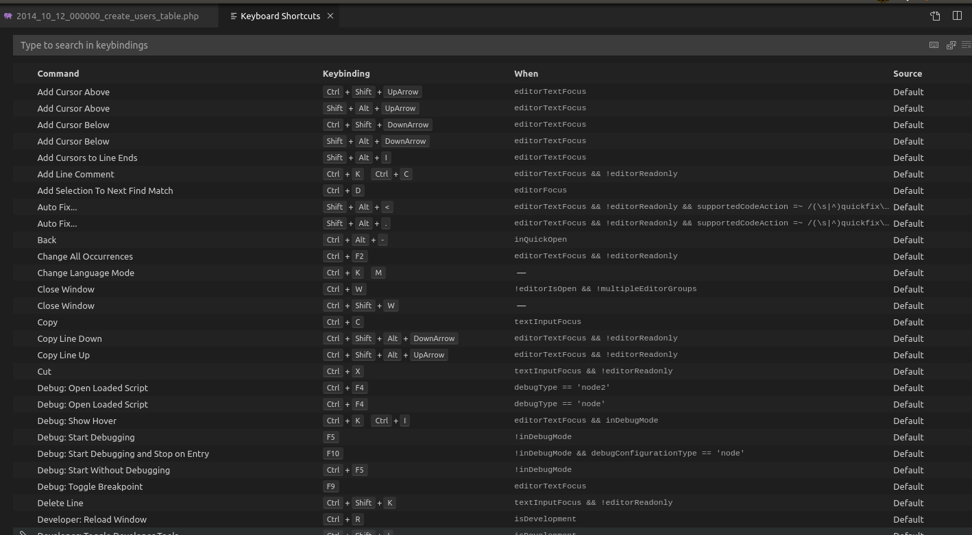Click the Source column header

[907, 73]
